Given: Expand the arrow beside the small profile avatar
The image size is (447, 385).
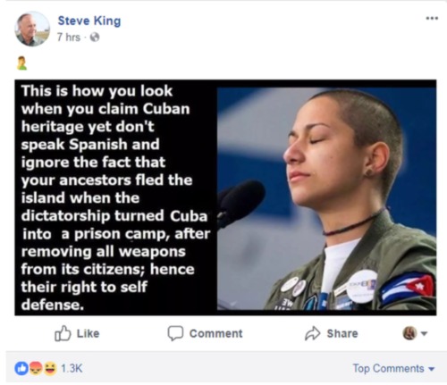Looking at the screenshot, I should pyautogui.click(x=424, y=333).
